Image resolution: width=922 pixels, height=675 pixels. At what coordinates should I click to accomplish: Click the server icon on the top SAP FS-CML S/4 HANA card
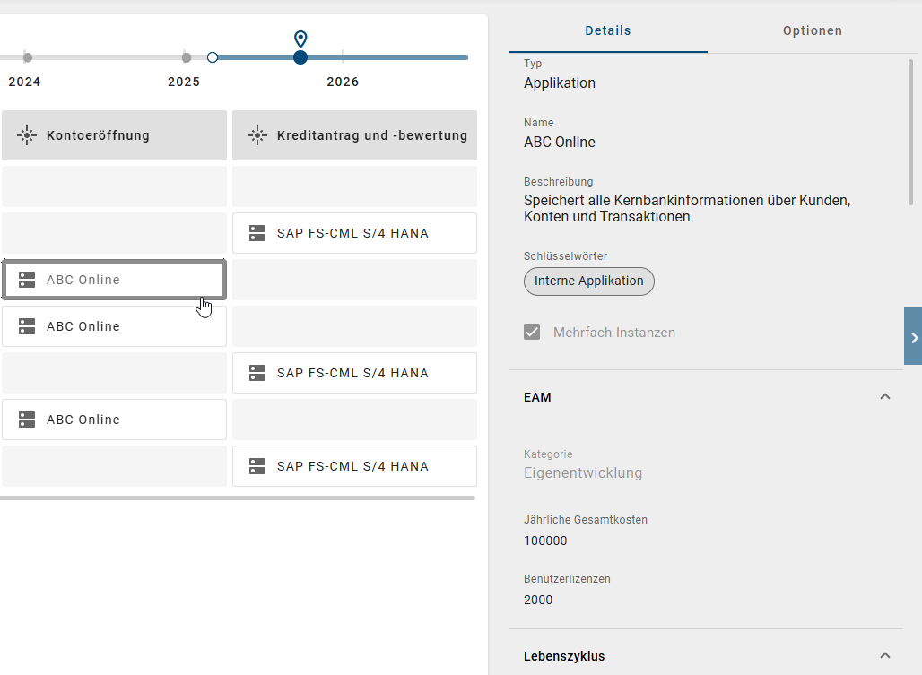pyautogui.click(x=257, y=232)
